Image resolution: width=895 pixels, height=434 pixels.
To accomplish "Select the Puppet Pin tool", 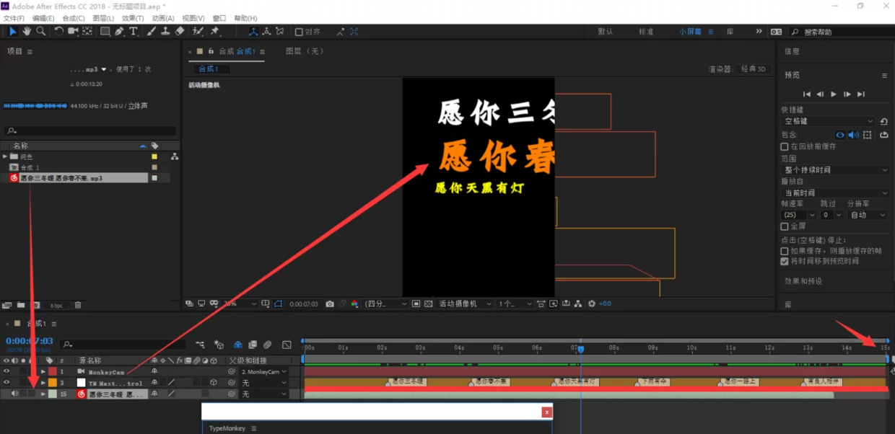I will (214, 32).
